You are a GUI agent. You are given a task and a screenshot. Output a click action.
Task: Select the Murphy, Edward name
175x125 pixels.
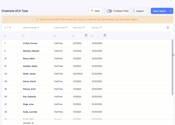point(31,51)
